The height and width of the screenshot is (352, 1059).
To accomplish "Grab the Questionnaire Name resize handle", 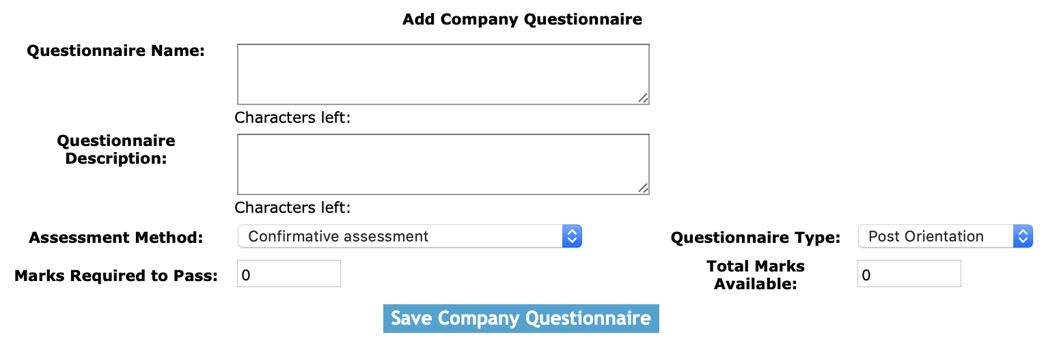I will click(643, 99).
